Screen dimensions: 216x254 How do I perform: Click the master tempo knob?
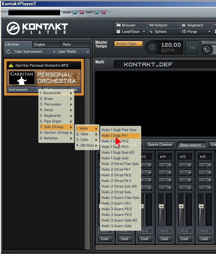click(x=152, y=47)
